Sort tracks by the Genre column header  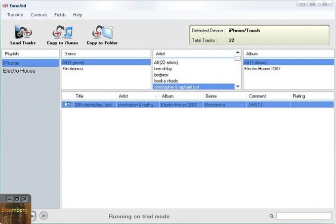tap(225, 96)
